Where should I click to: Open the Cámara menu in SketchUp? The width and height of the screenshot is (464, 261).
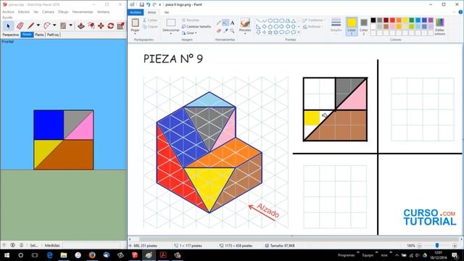tap(49, 12)
